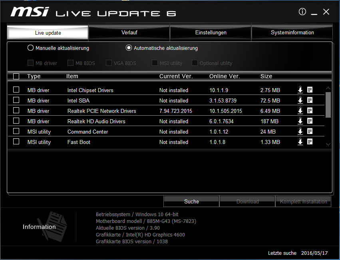Download Realtek PCIE Network Drivers with its arrow icon
Screen dimensions: 340x260
(300, 110)
